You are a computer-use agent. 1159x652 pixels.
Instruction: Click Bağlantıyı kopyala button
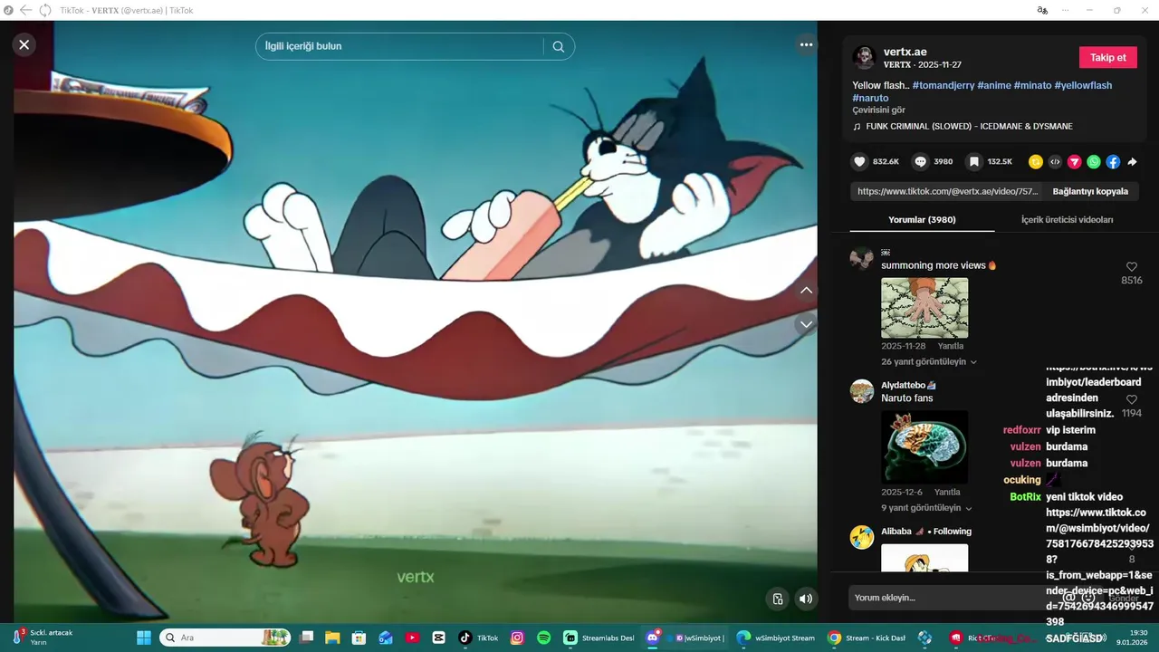pos(1090,191)
